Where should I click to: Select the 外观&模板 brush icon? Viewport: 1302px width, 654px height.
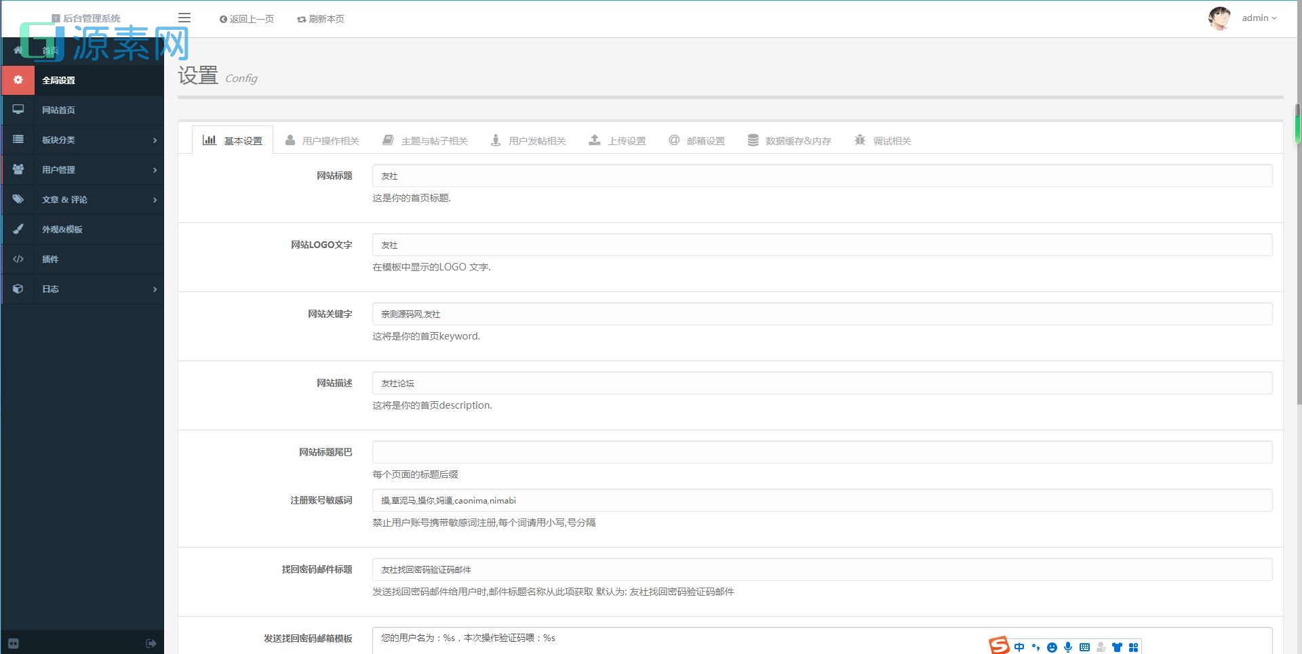18,229
